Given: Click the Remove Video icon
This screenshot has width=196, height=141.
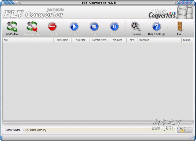Looking at the screenshot, I should click(x=32, y=26).
